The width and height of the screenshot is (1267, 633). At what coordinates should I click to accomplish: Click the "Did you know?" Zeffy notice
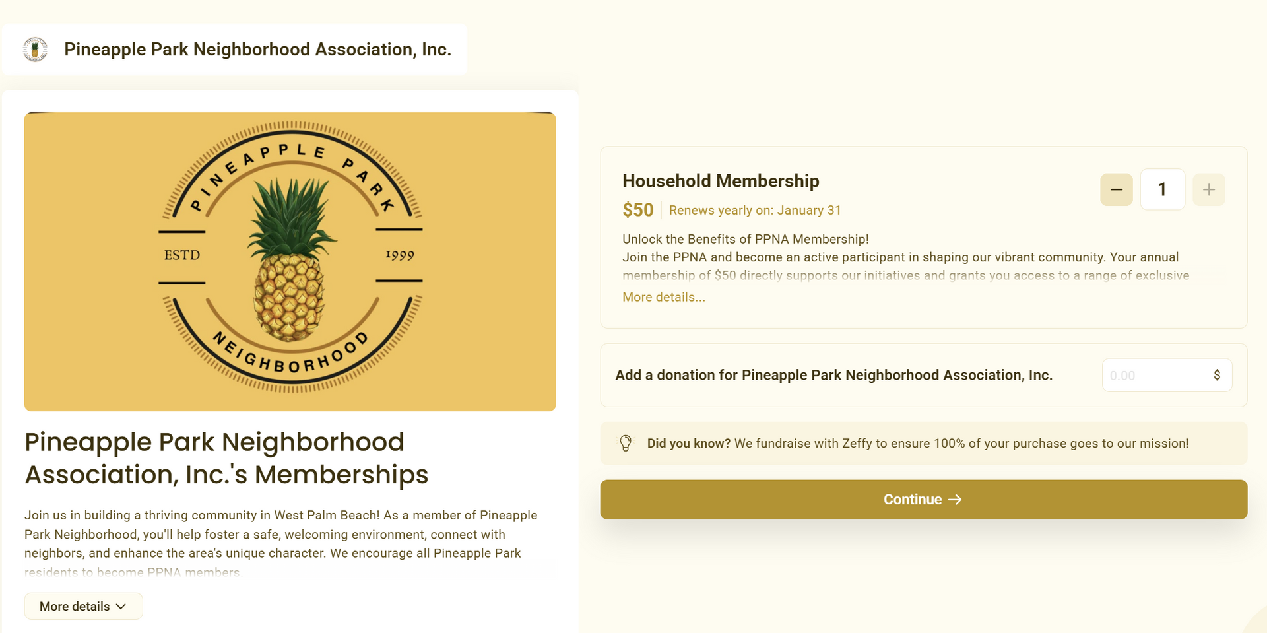917,444
